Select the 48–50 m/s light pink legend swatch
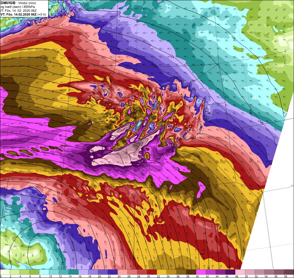This screenshot has height=278, width=294. click(x=240, y=272)
